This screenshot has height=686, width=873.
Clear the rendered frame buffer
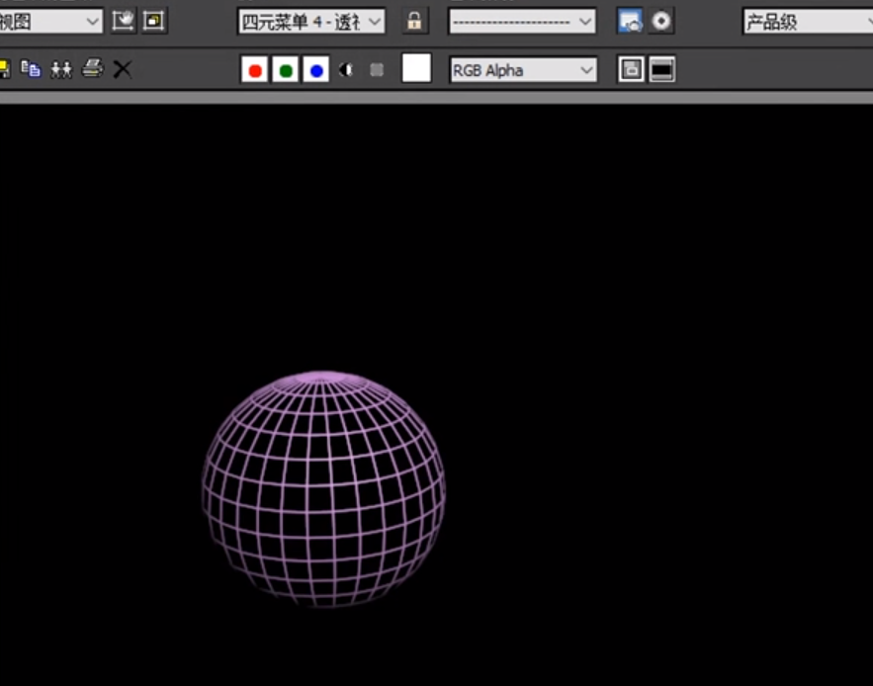pos(121,68)
